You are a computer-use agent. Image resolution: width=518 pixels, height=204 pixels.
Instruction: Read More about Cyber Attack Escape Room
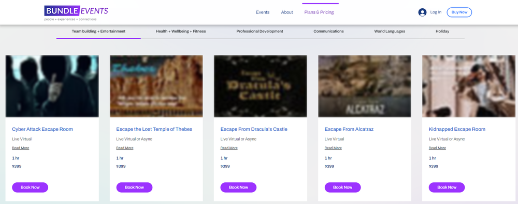click(21, 148)
